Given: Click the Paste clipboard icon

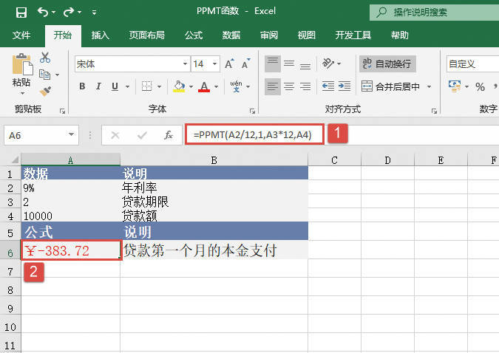Looking at the screenshot, I should click(x=21, y=68).
